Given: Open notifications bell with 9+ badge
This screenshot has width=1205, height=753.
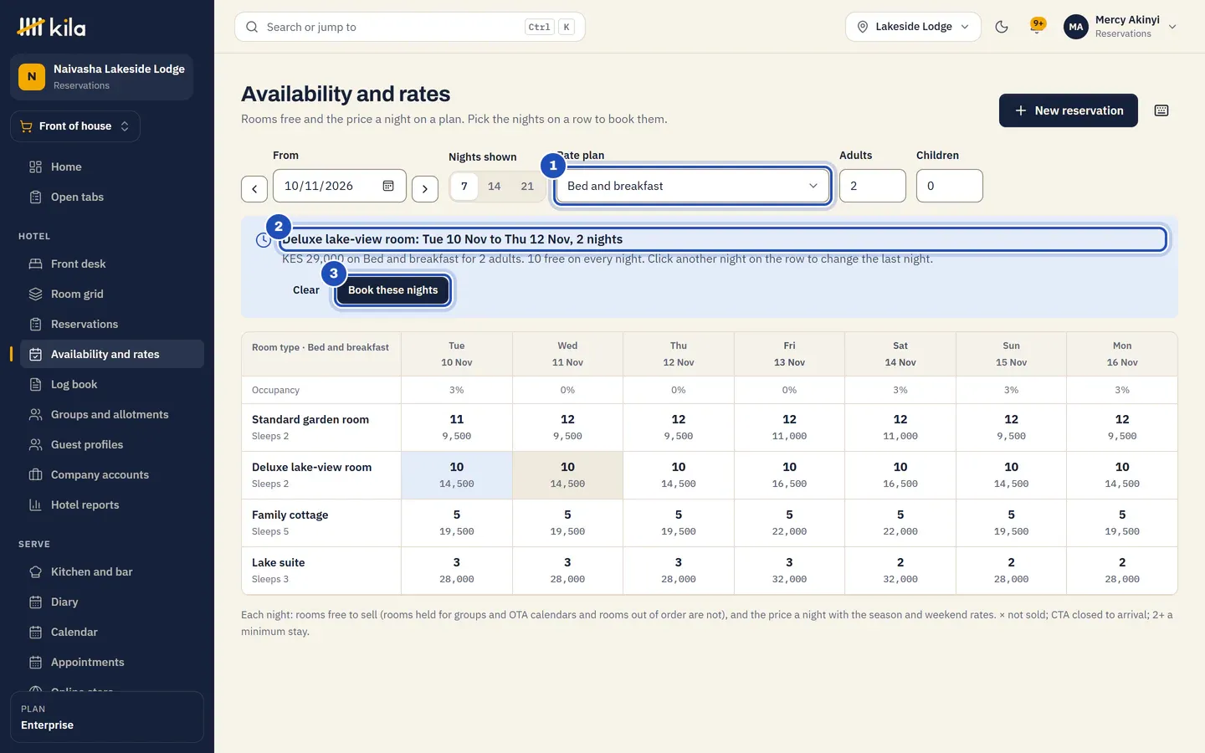Looking at the screenshot, I should point(1038,27).
